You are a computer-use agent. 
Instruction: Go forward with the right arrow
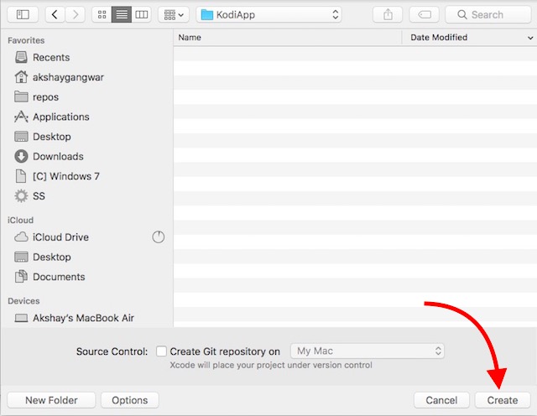coord(75,15)
